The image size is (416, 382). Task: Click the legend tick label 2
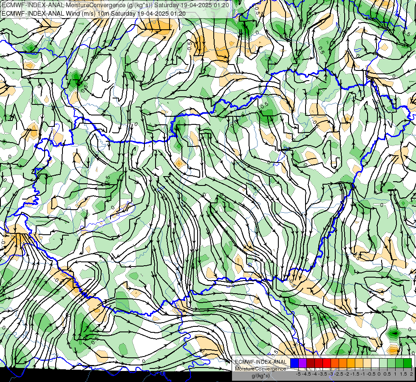click(411, 374)
